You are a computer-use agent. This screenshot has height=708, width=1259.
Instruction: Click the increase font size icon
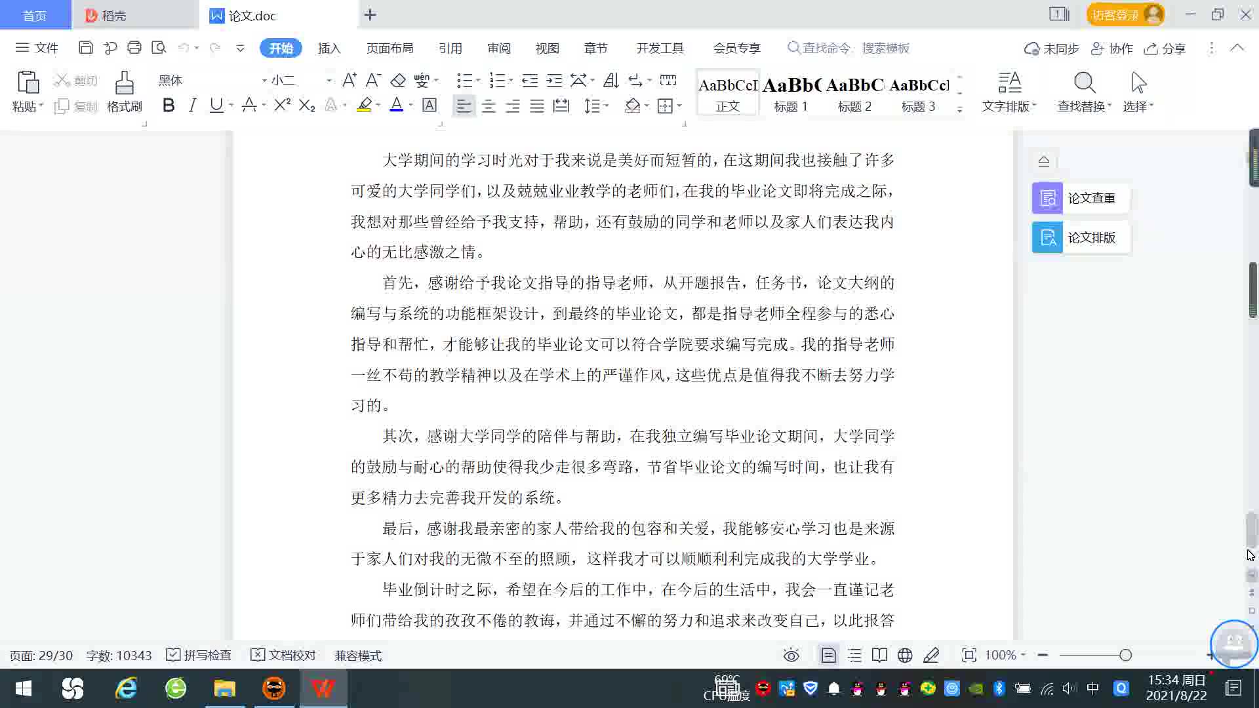click(x=349, y=81)
